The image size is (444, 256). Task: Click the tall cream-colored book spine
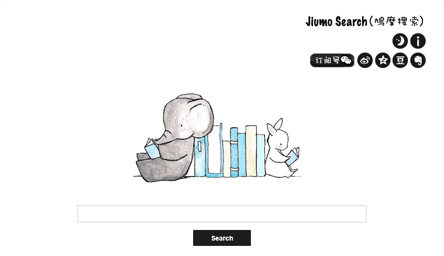(x=251, y=151)
